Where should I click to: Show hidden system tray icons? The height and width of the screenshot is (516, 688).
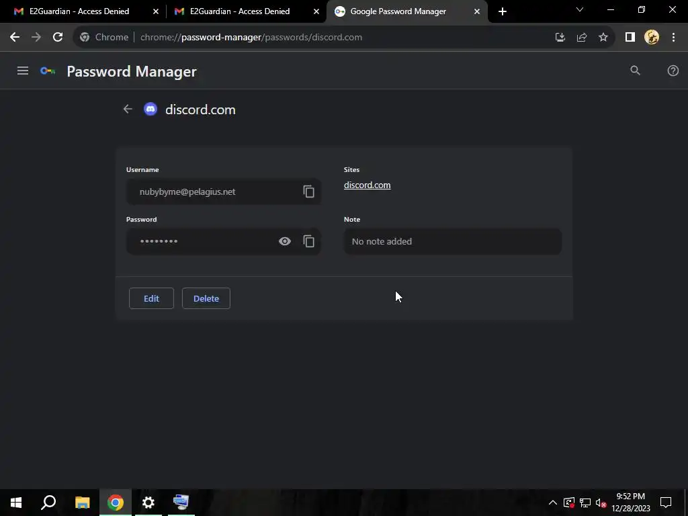click(553, 503)
